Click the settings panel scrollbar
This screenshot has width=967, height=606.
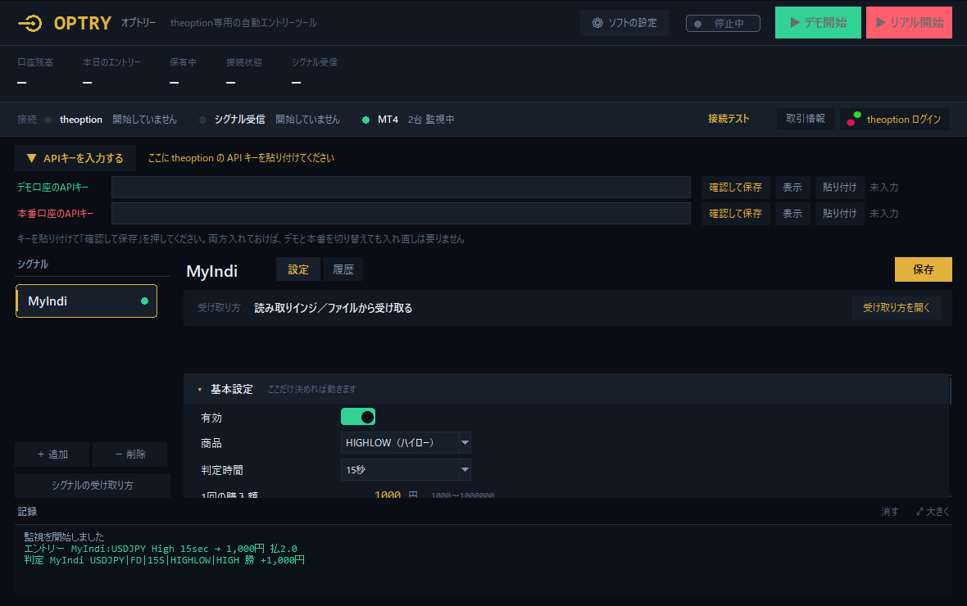pos(951,391)
